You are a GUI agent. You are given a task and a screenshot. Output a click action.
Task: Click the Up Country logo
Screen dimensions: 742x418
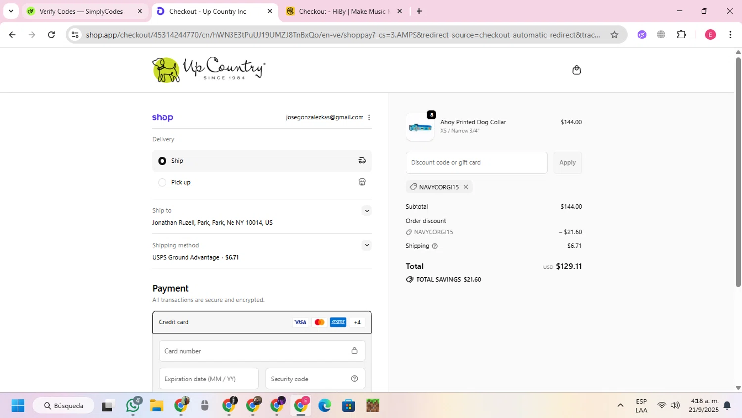tap(209, 70)
